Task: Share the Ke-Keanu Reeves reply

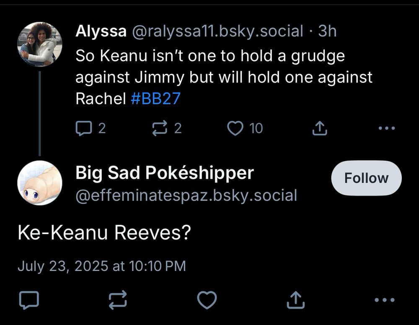Action: pyautogui.click(x=296, y=299)
